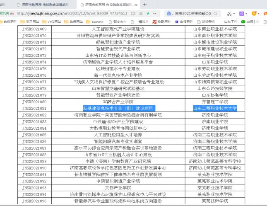This screenshot has width=267, height=206.
Task: Close the active 济南市教育局 tab
Action: tap(135, 5)
